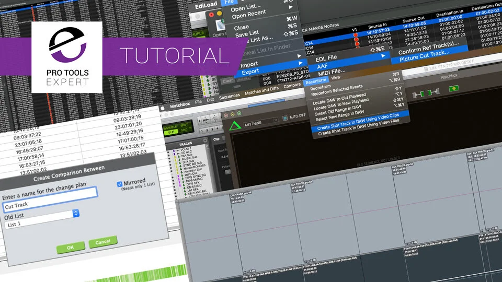Choose Locate DAW to New Playhead

tap(341, 104)
